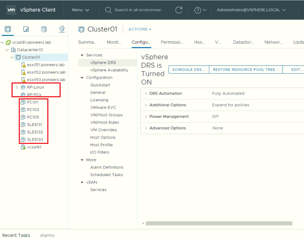Switch to the Permissions tab
The image size is (304, 239).
[x=172, y=42]
